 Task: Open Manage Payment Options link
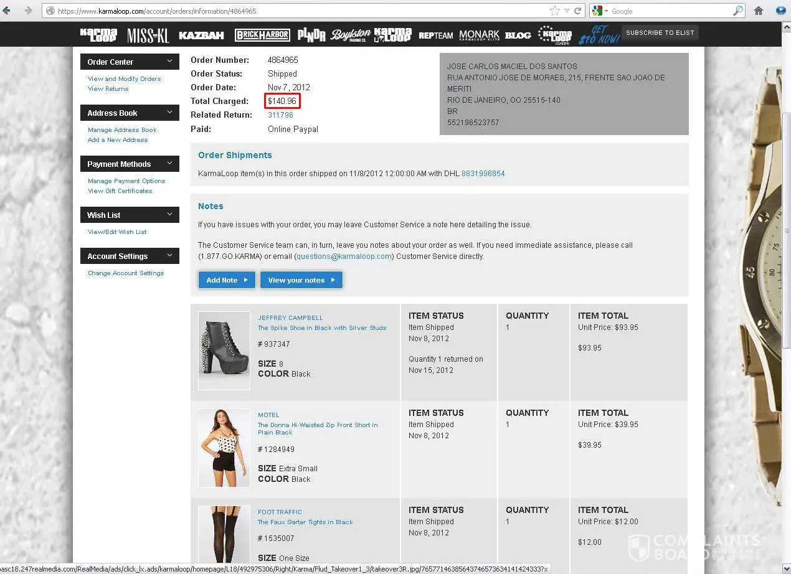pyautogui.click(x=126, y=181)
